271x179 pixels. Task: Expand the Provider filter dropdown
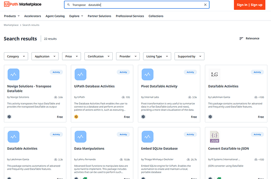tap(128, 56)
